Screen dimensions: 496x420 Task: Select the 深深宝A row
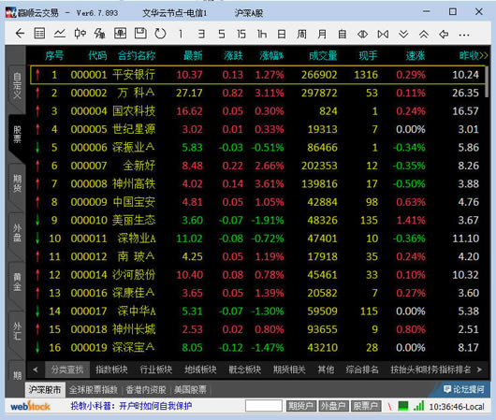coord(258,348)
